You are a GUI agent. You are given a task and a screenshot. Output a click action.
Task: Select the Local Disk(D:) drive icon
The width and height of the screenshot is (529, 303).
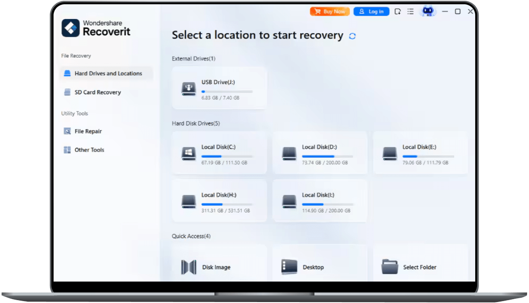tap(289, 153)
